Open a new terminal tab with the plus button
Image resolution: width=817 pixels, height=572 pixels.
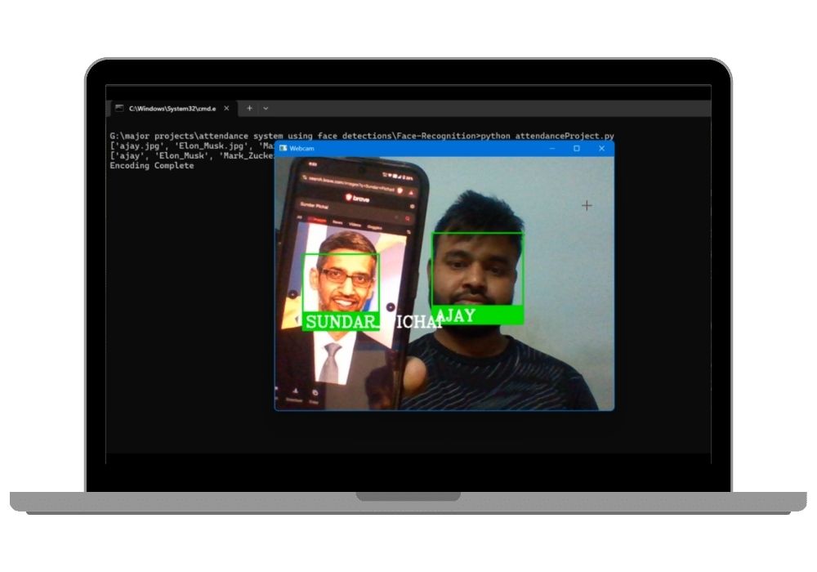249,109
